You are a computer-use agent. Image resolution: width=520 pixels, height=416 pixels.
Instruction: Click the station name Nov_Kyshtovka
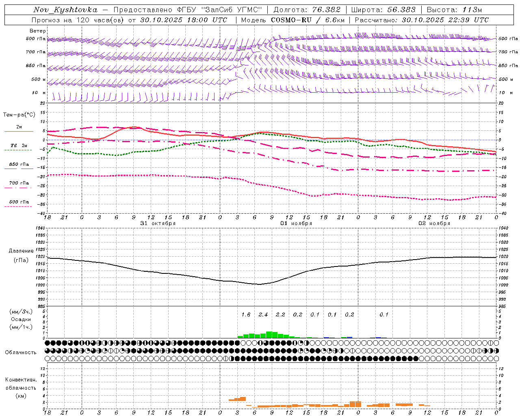pyautogui.click(x=65, y=10)
